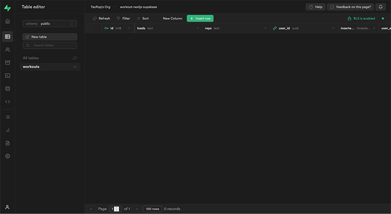Open the SQL editor terminal icon
Viewport: 391px width, 214px height.
click(x=7, y=75)
